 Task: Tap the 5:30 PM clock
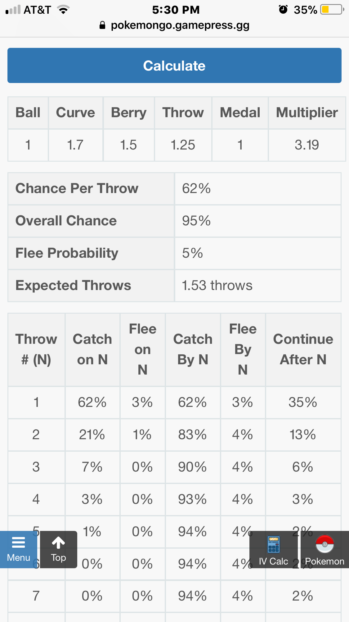click(176, 10)
